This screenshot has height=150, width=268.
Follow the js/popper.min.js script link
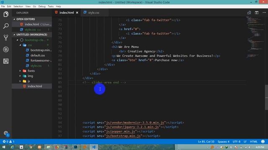coord(121,132)
